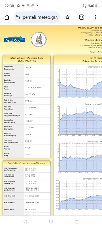Click the Nea Odos logo
This screenshot has height=228, width=102.
point(14,39)
